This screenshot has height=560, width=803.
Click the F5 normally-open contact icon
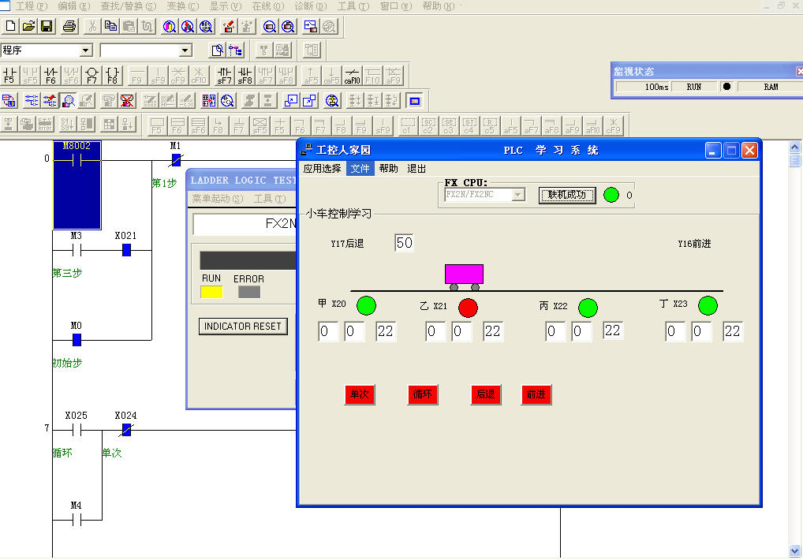click(x=9, y=75)
